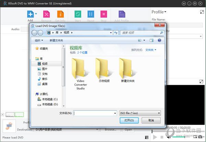
Task: Select 音乐 library in the navigation pane
Action: point(45,79)
